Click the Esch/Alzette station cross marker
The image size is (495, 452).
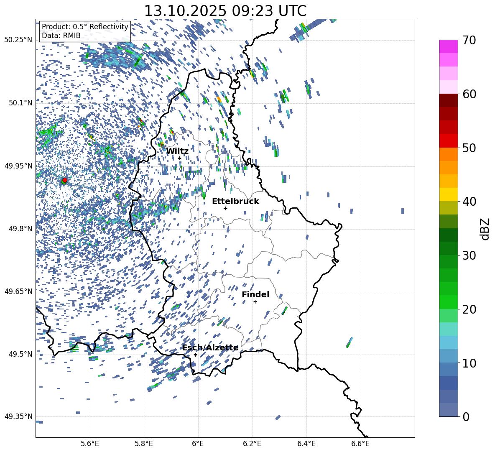coord(195,355)
